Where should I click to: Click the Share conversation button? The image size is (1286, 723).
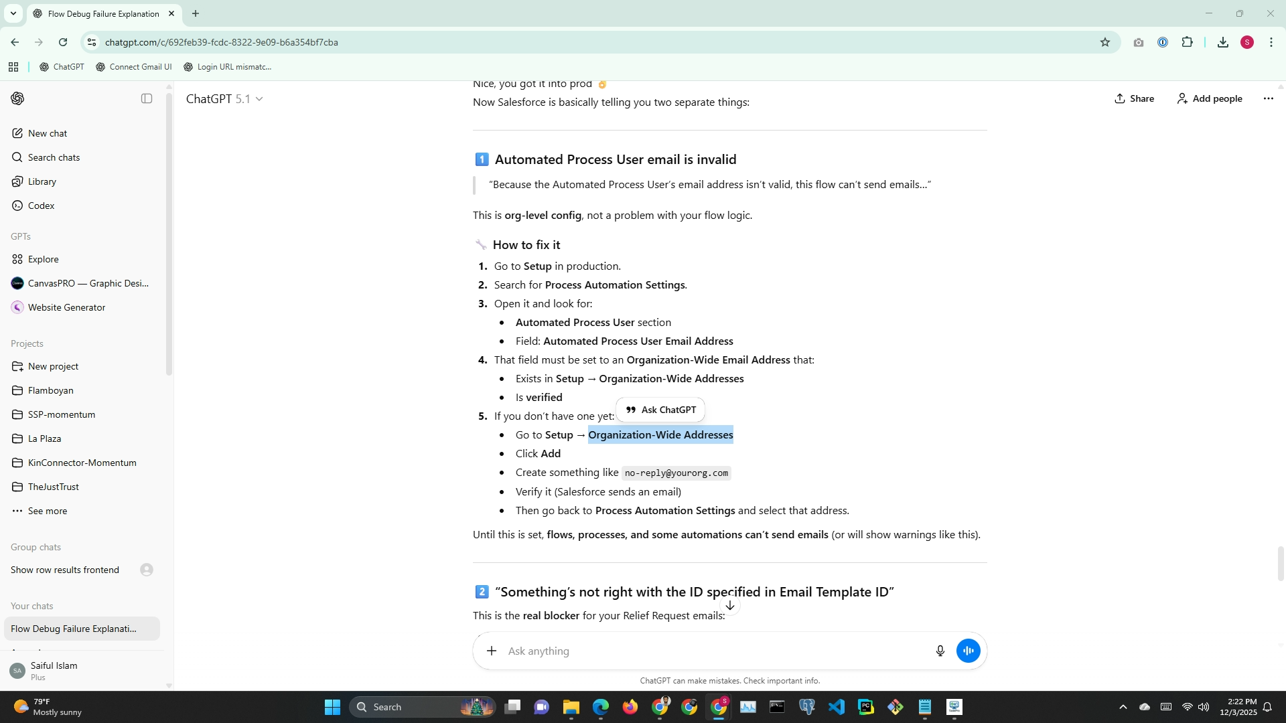(1134, 98)
